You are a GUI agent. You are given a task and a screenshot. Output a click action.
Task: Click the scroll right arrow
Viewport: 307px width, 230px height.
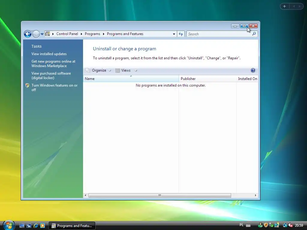point(255,195)
